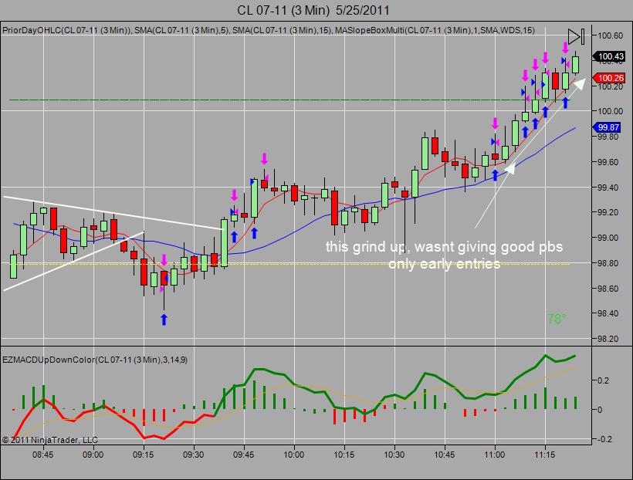This screenshot has height=480, width=633.
Task: Click the 09:30 time axis label
Action: point(193,455)
